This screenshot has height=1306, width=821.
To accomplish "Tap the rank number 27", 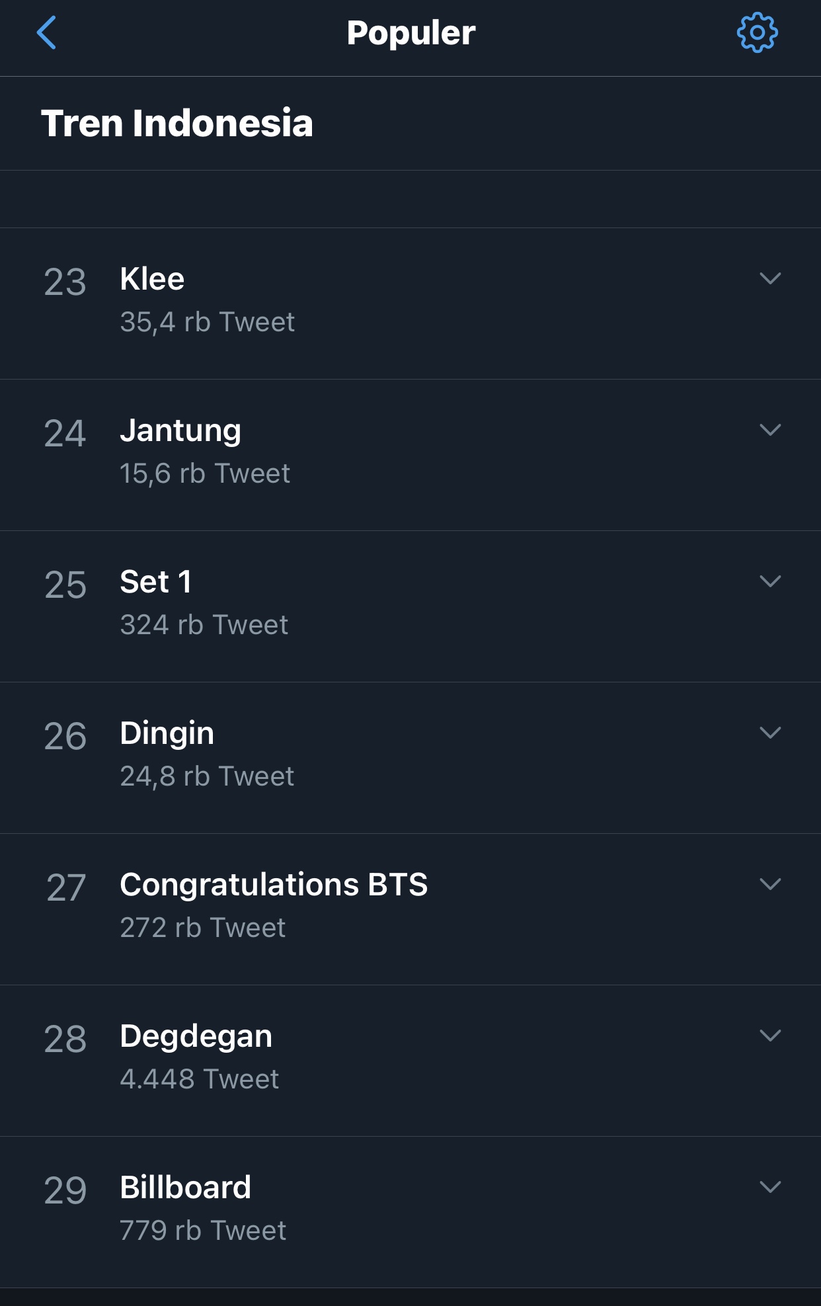I will point(65,887).
